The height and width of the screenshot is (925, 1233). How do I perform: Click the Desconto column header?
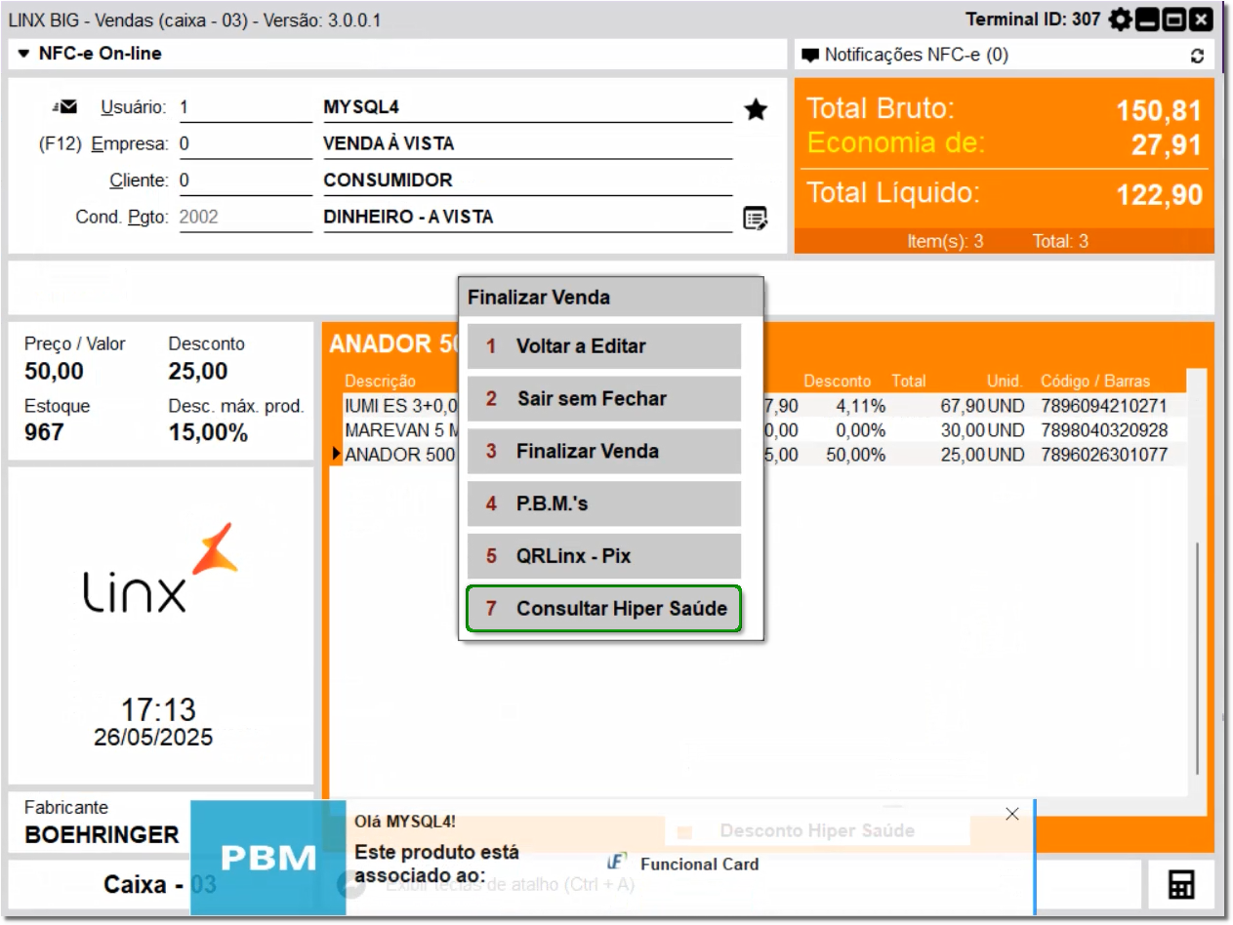(837, 382)
